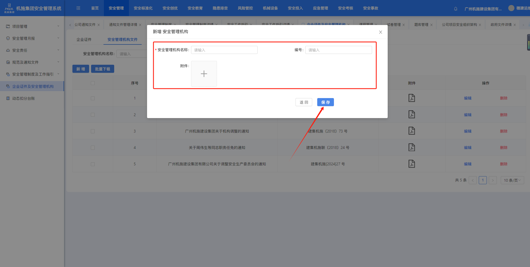Tick the checkbox for row 3

(x=93, y=131)
